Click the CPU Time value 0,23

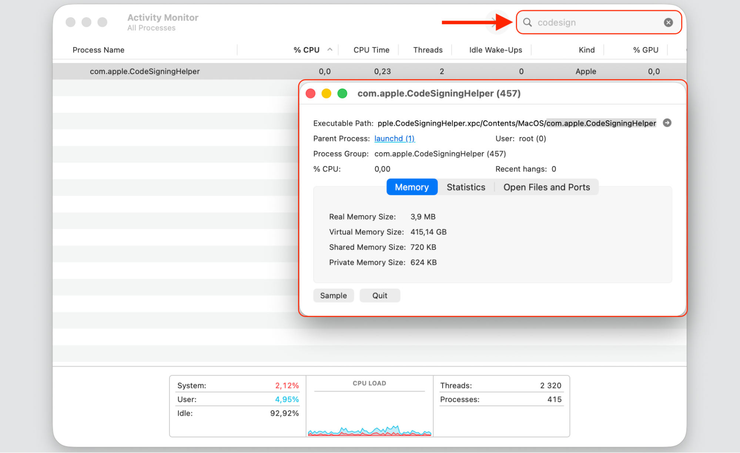coord(382,71)
